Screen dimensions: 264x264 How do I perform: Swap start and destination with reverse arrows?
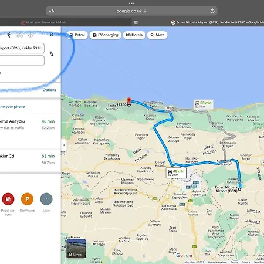point(52,54)
